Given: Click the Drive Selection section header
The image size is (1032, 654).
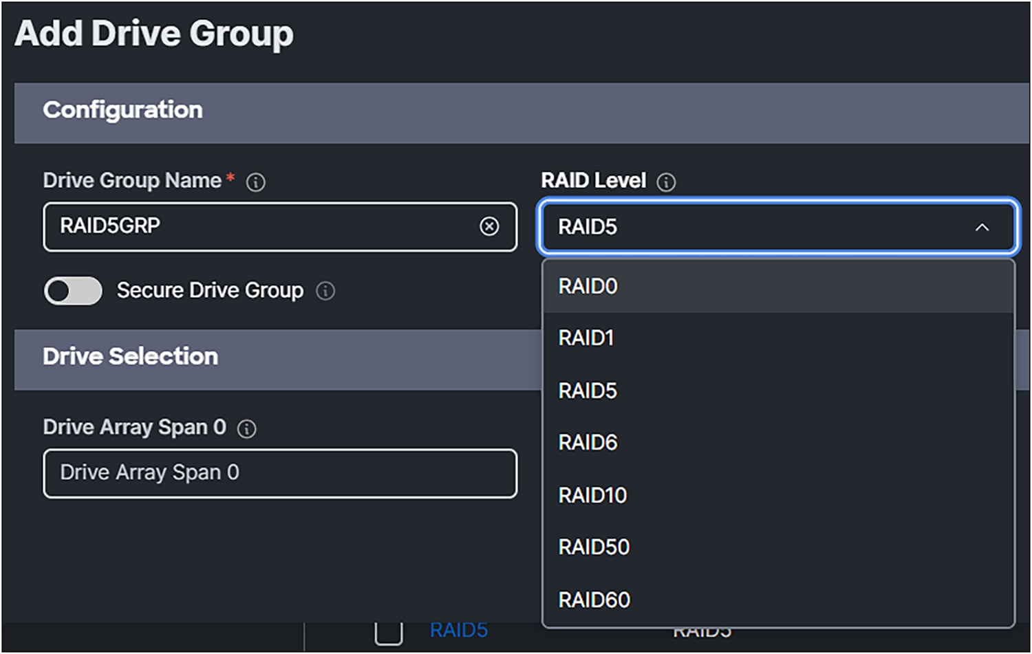Looking at the screenshot, I should [130, 357].
